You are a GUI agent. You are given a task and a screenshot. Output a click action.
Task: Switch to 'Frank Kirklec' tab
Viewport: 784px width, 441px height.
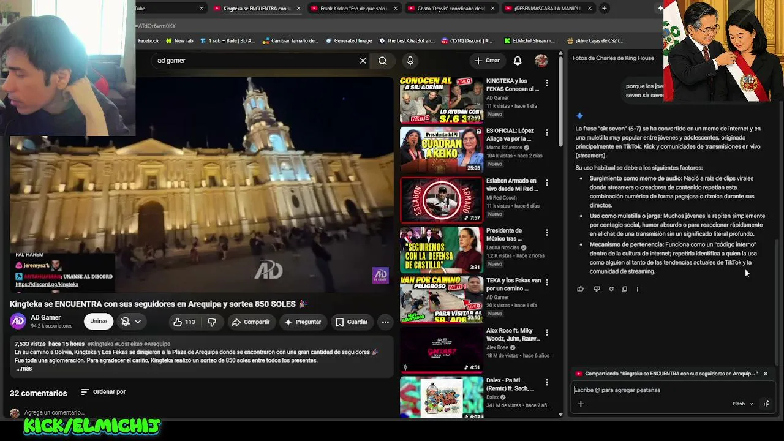coord(354,8)
